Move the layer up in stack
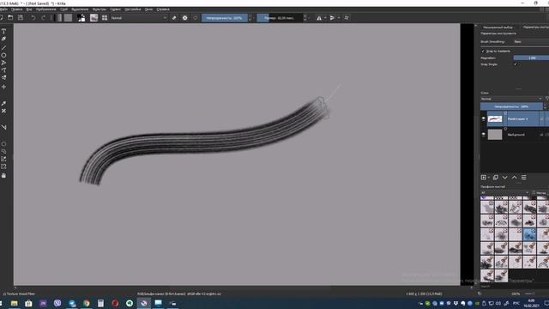Viewport: 549px width, 309px height. 515,178
